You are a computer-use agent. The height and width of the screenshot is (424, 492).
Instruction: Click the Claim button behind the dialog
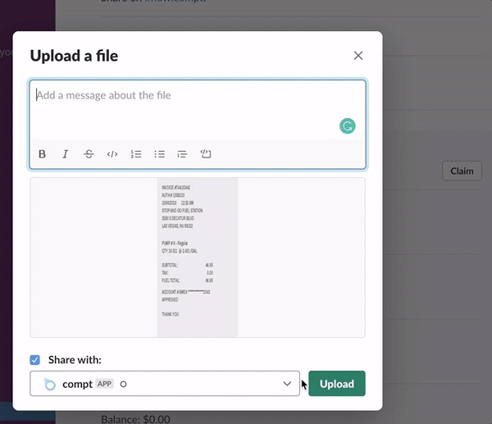click(462, 171)
